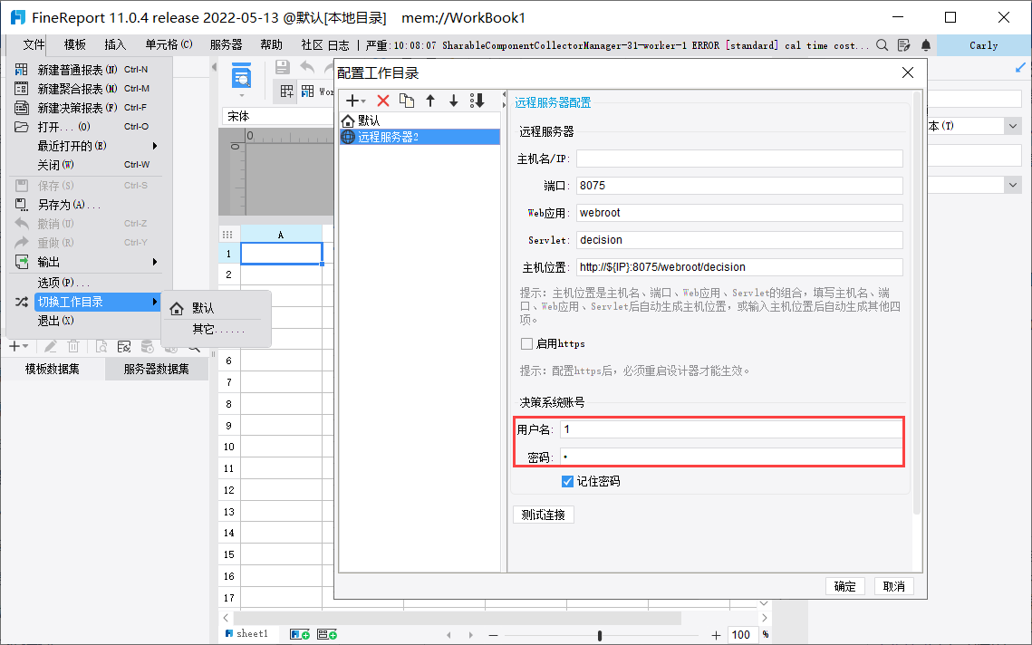Viewport: 1032px width, 645px height.
Task: Click dataset preview magnifier page icon
Action: point(101,346)
